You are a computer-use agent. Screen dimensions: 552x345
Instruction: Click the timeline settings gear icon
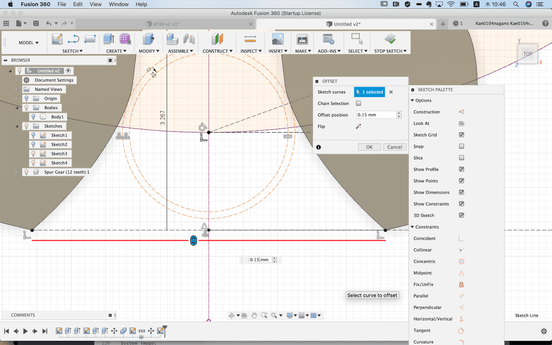(544, 331)
